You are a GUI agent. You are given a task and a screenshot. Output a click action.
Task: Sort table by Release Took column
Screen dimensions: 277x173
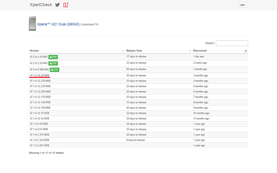(x=159, y=51)
